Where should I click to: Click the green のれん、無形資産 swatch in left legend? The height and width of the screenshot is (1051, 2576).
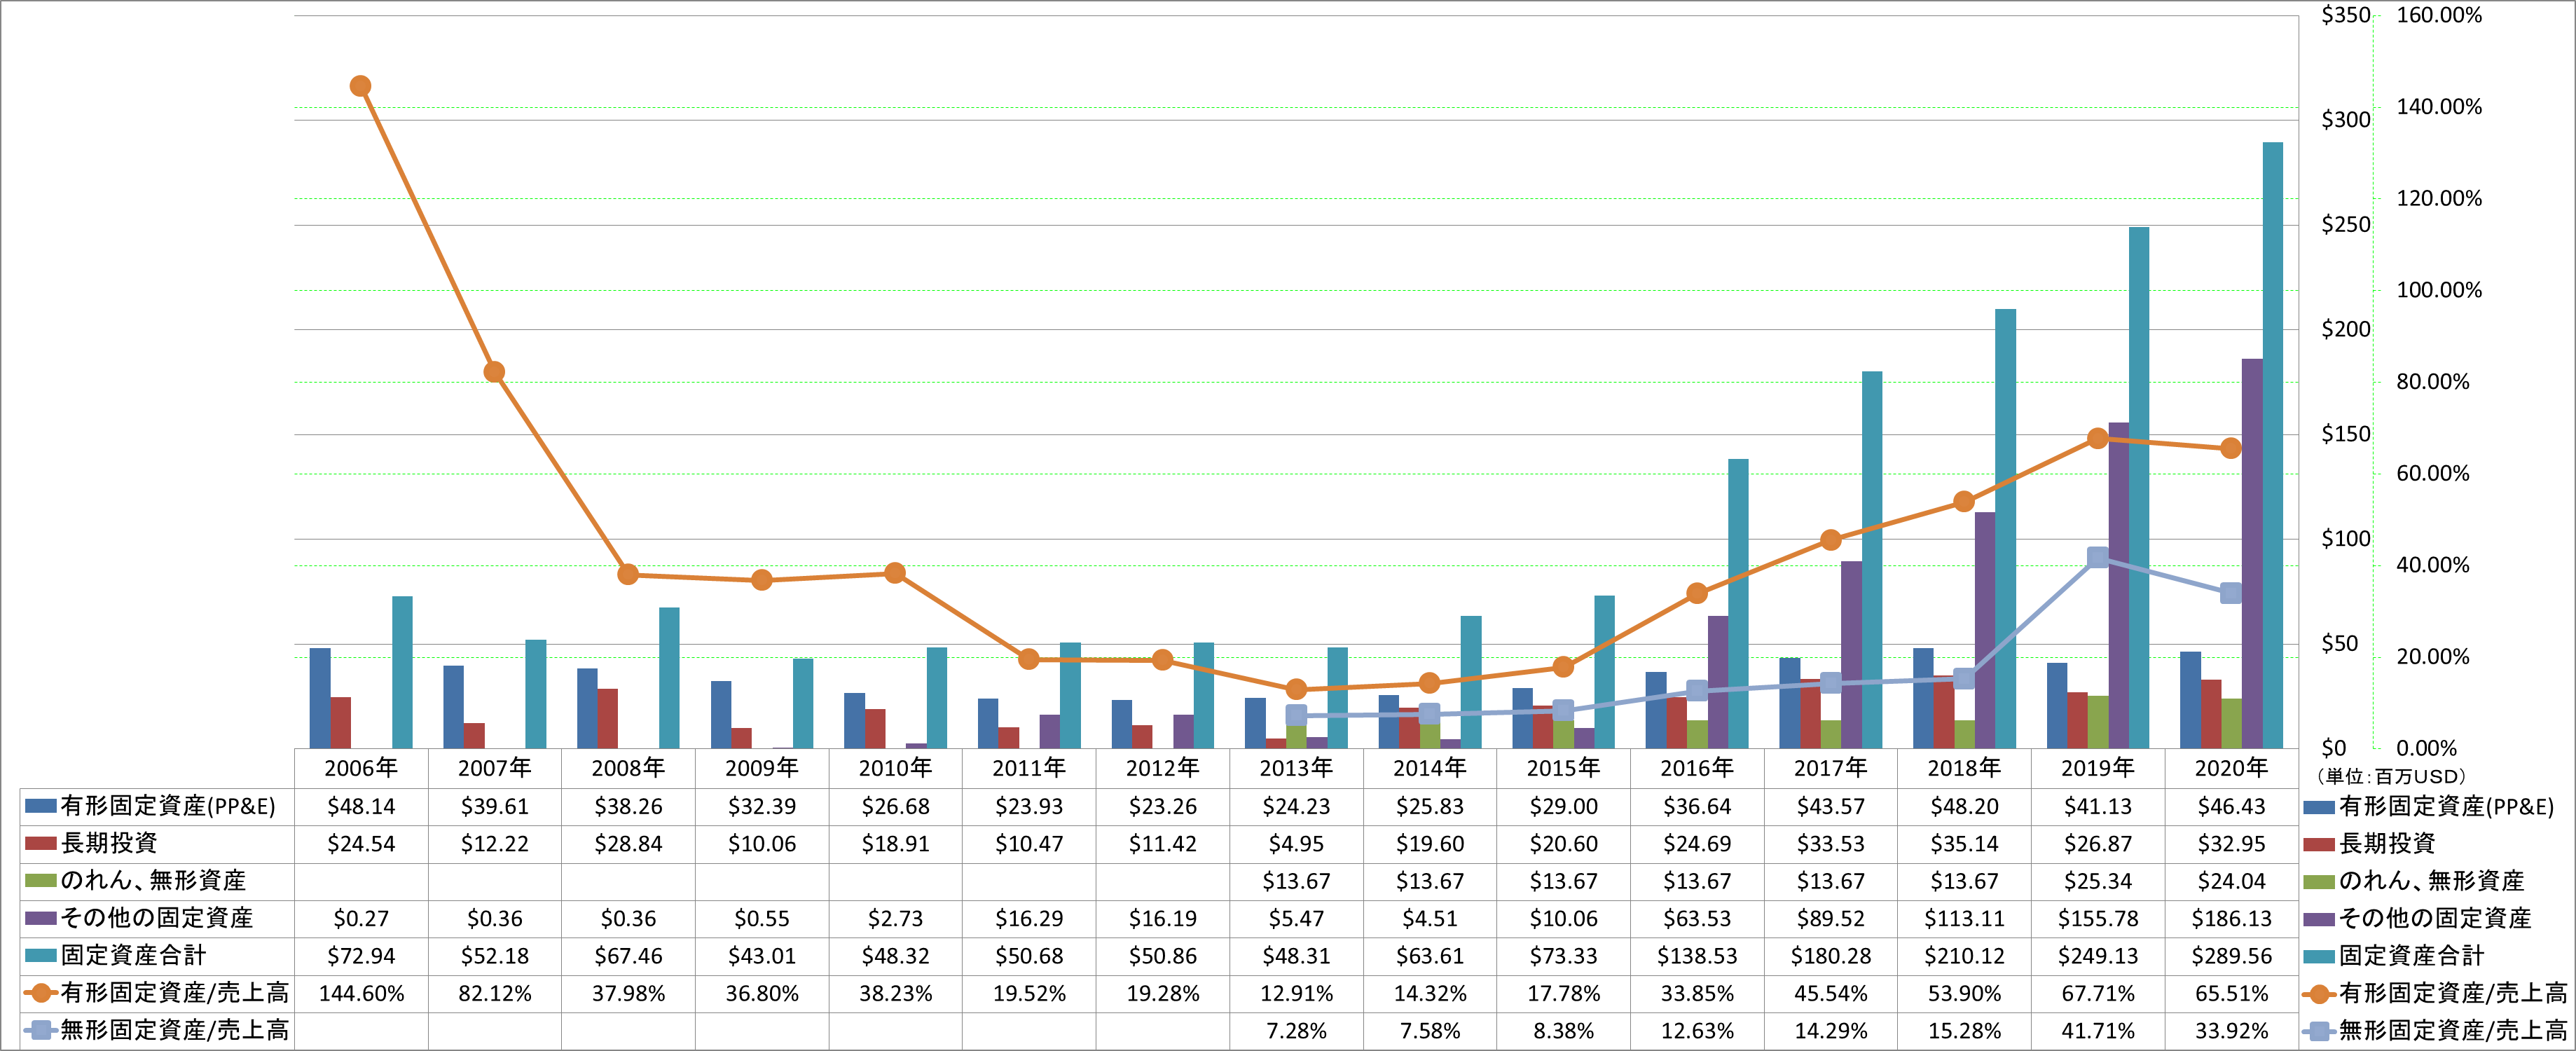(41, 881)
